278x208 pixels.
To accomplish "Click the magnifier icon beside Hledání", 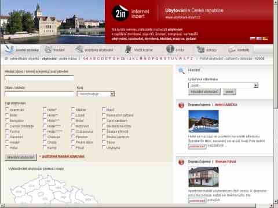I will [x=181, y=70].
